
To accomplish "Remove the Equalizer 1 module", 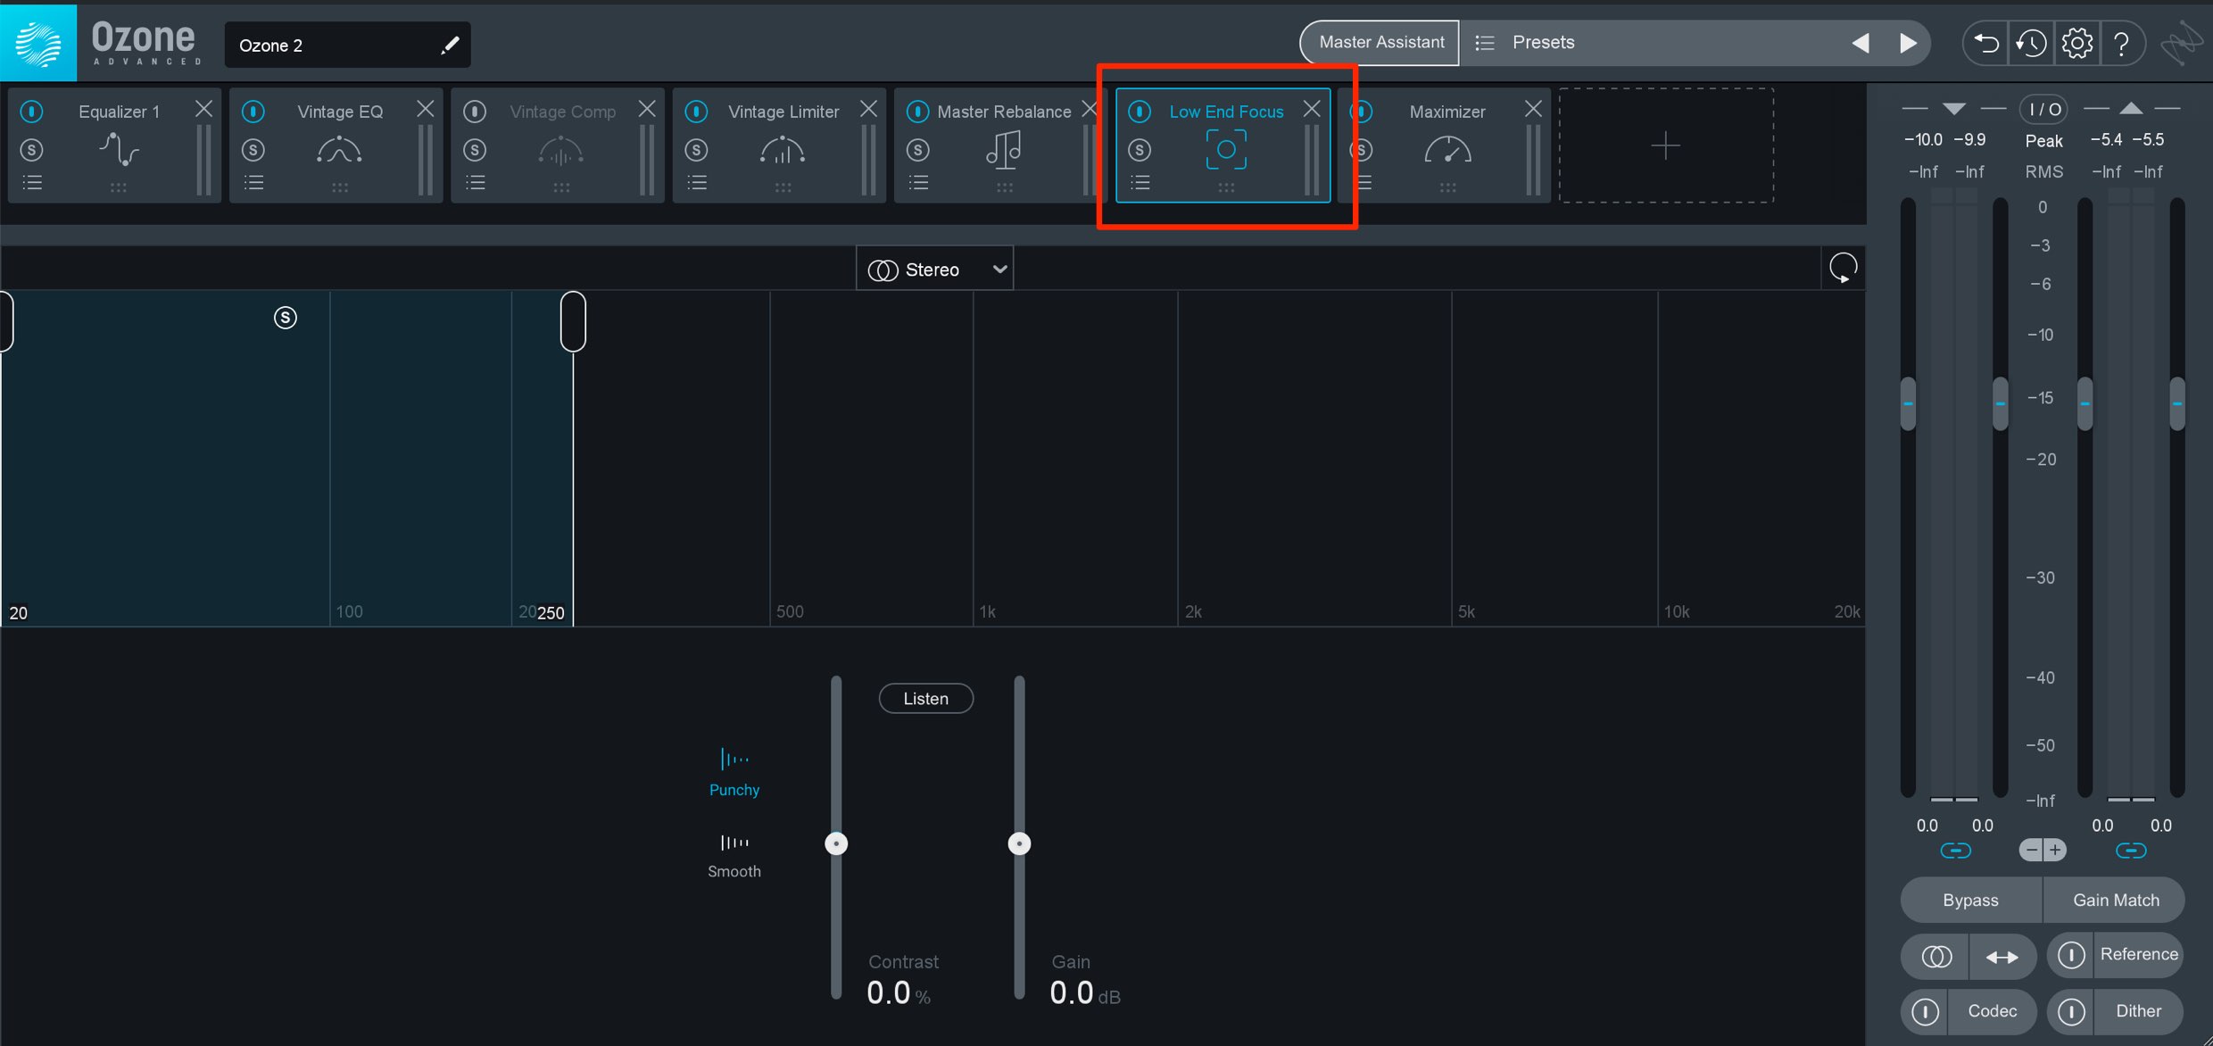I will 203,109.
